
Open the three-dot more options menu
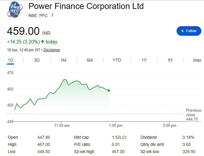pyautogui.click(x=52, y=15)
